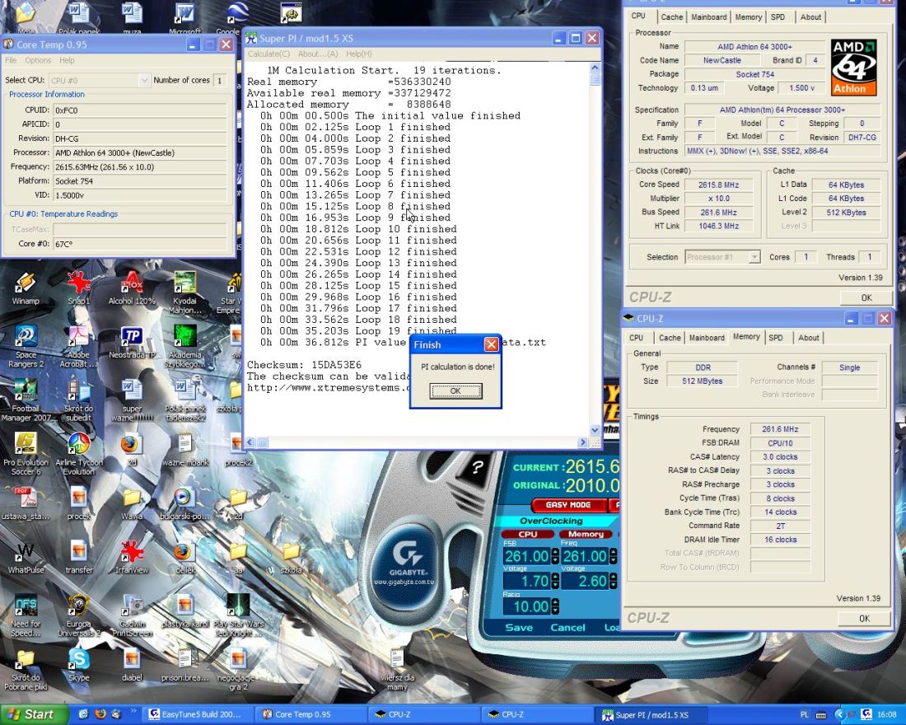Launch Alcohol 120% desktop icon

pyautogui.click(x=132, y=288)
